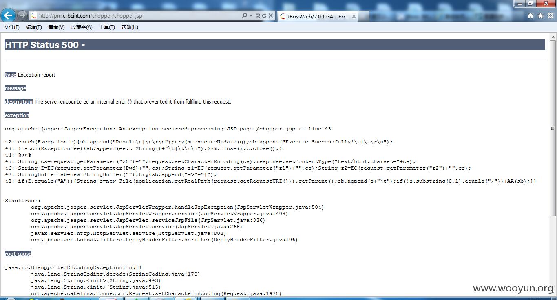Click source line 43 with m.close();c.close()
The width and height of the screenshot is (557, 300).
click(144, 148)
